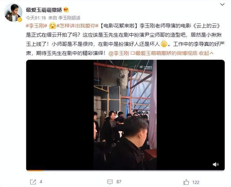
Task: Open the post options chevron menu
Action: click(222, 5)
